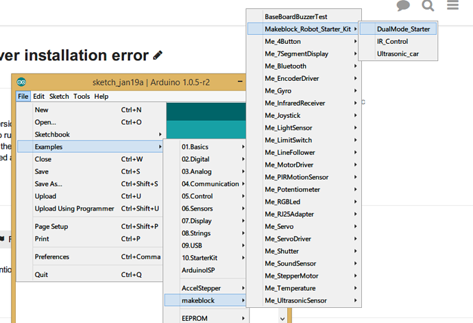Click the speech bubble comments icon
The width and height of the screenshot is (473, 323).
point(403,5)
